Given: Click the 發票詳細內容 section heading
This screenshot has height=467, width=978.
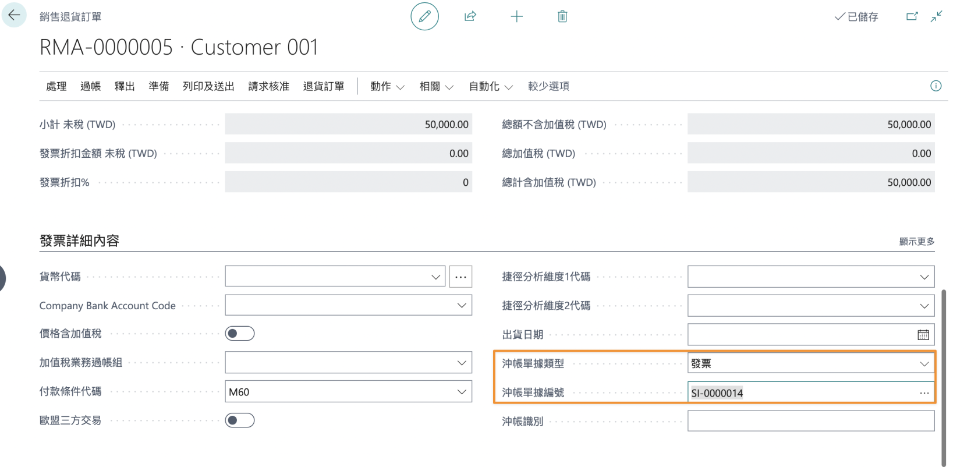Looking at the screenshot, I should pyautogui.click(x=79, y=240).
